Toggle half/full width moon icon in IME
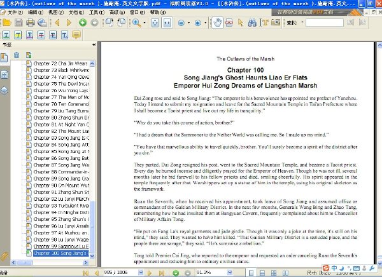The image size is (382, 277). [x=342, y=268]
